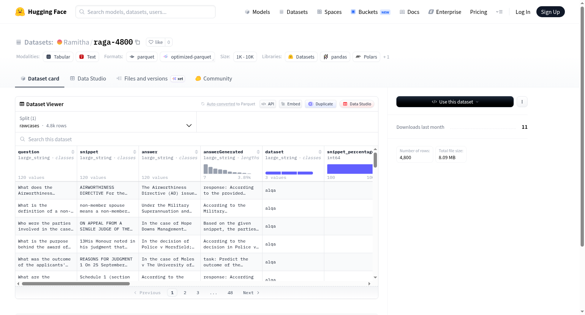585x315 pixels.
Task: Click the Dataset Viewer table icon
Action: pyautogui.click(x=22, y=104)
